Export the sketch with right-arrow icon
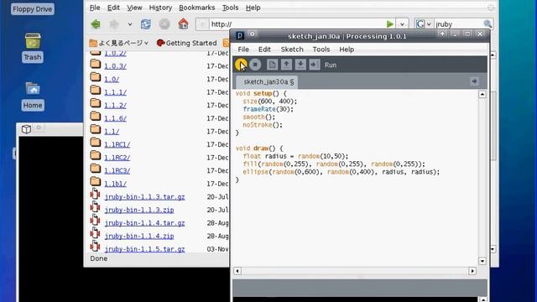 coord(315,65)
